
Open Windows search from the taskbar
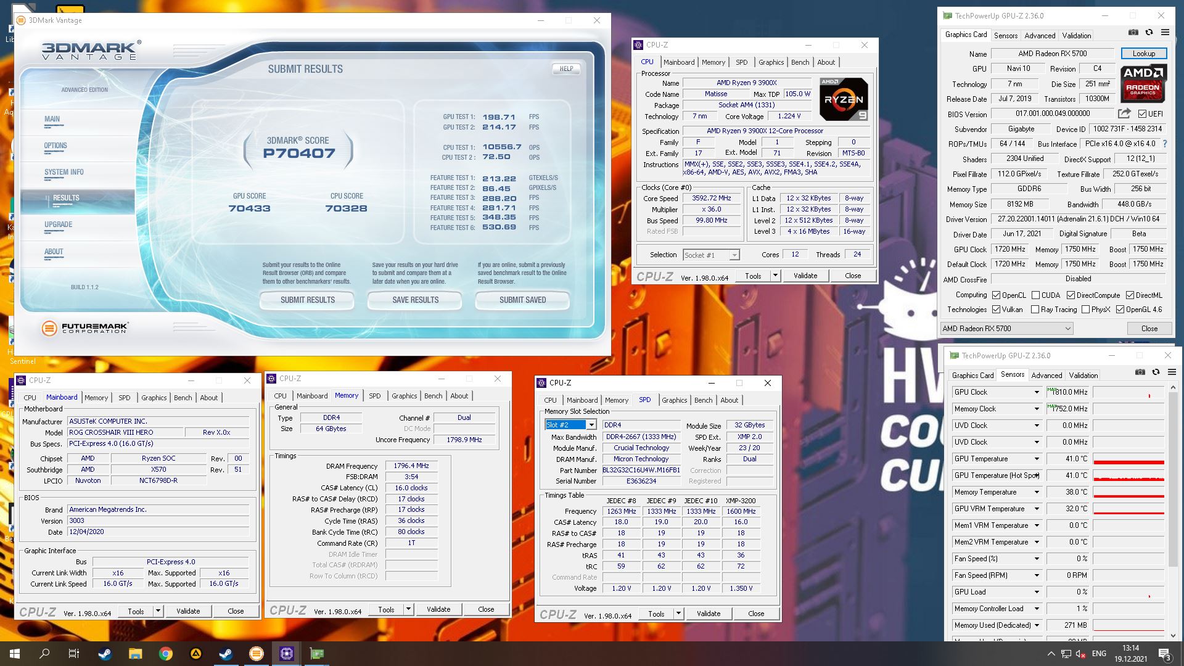pos(44,654)
